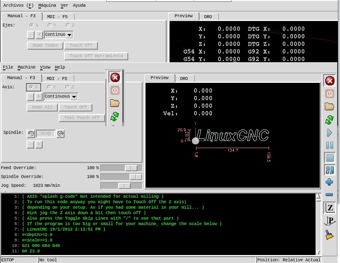Viewport: 340px width, 263px height.
Task: Click the Tool Touch Off button
Action: pos(82,118)
